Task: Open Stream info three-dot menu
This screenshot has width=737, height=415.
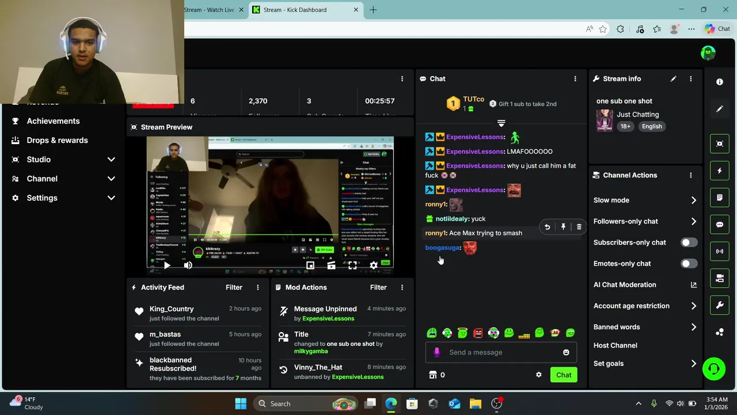Action: 690,79
